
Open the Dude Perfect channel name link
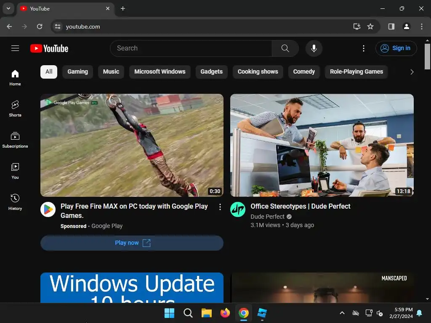tap(267, 217)
